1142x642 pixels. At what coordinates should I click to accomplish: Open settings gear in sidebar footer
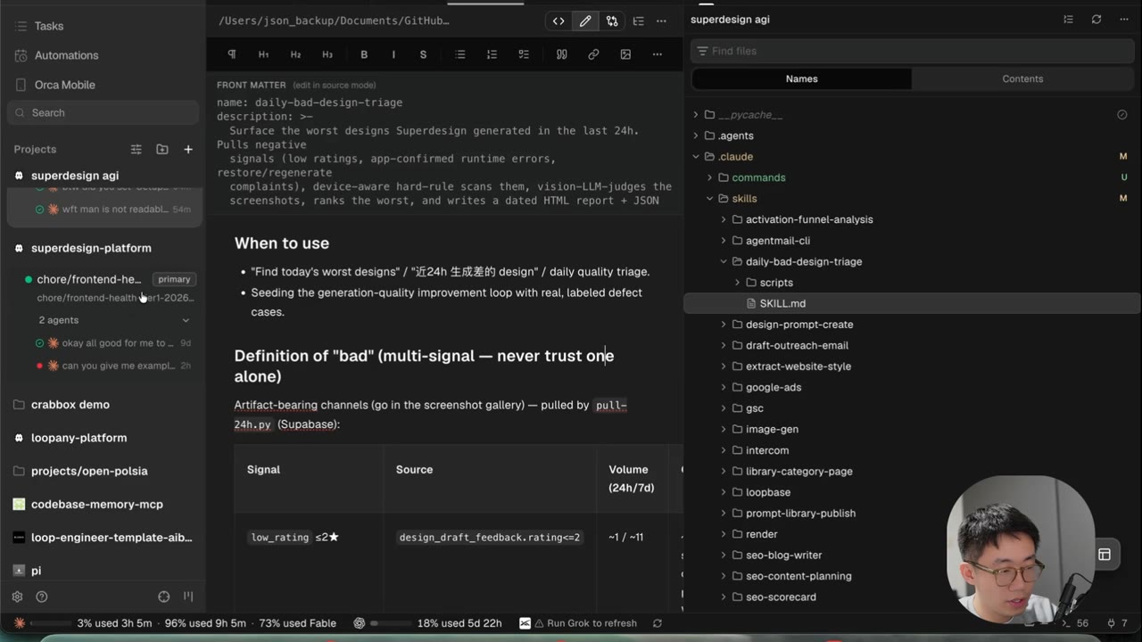(17, 597)
